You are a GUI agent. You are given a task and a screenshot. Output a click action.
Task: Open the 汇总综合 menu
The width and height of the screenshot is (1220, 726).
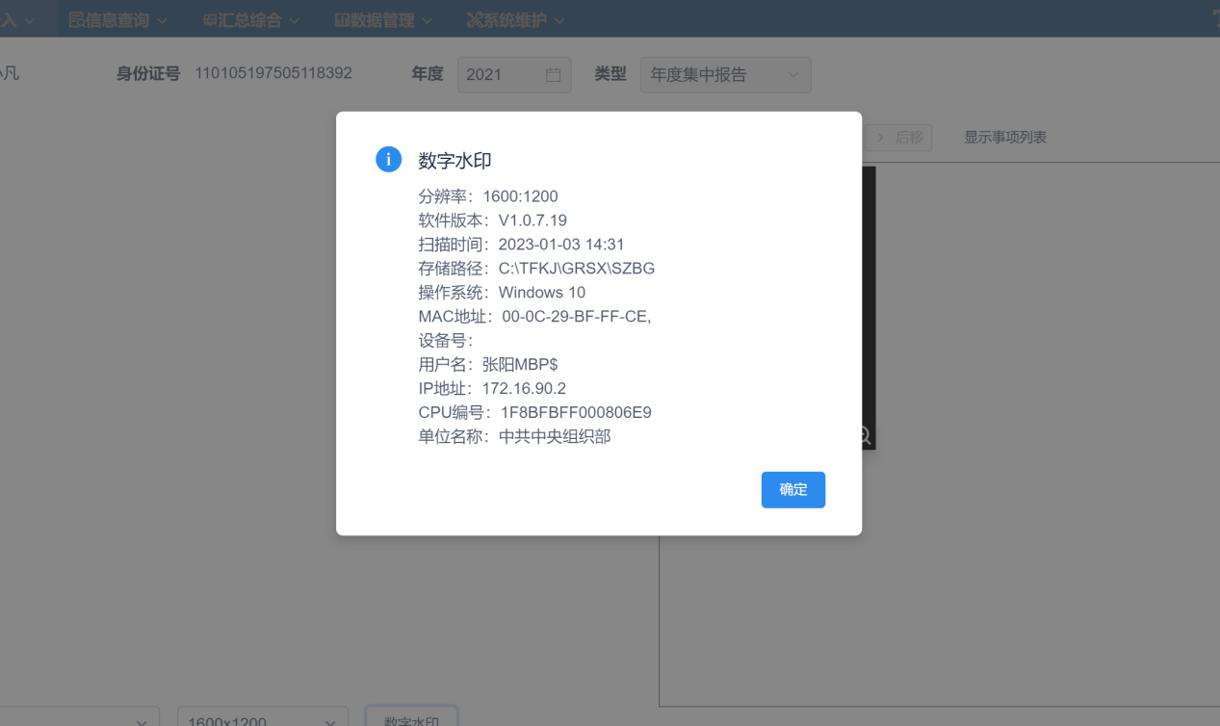[251, 19]
